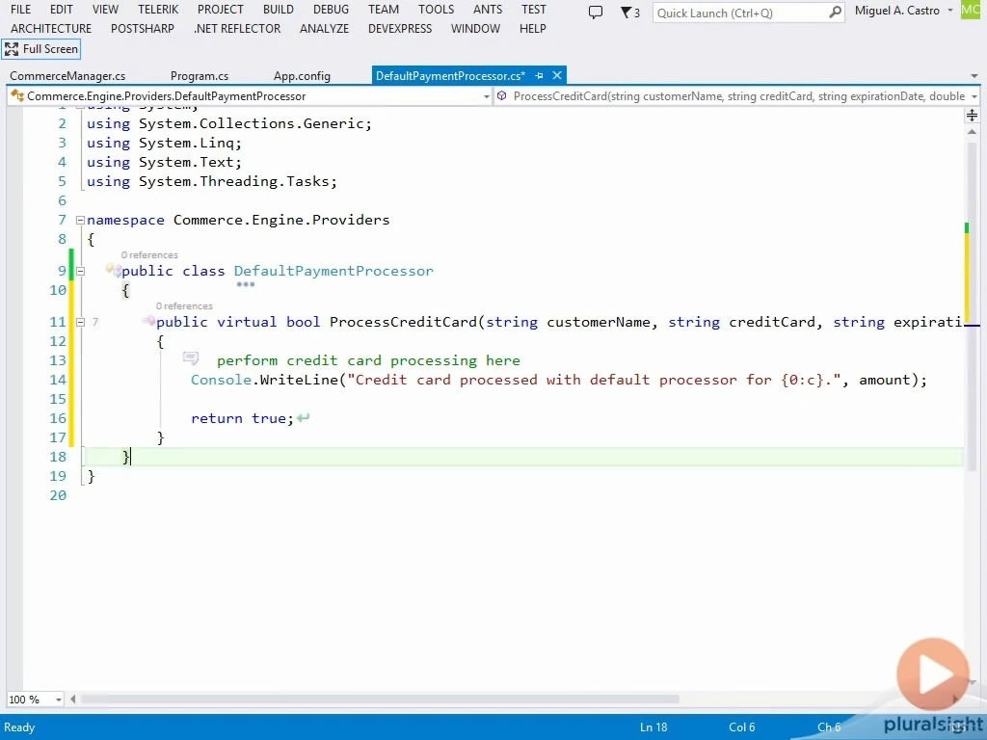Pin the DefaultPaymentProcessor.cs tab

tap(540, 75)
